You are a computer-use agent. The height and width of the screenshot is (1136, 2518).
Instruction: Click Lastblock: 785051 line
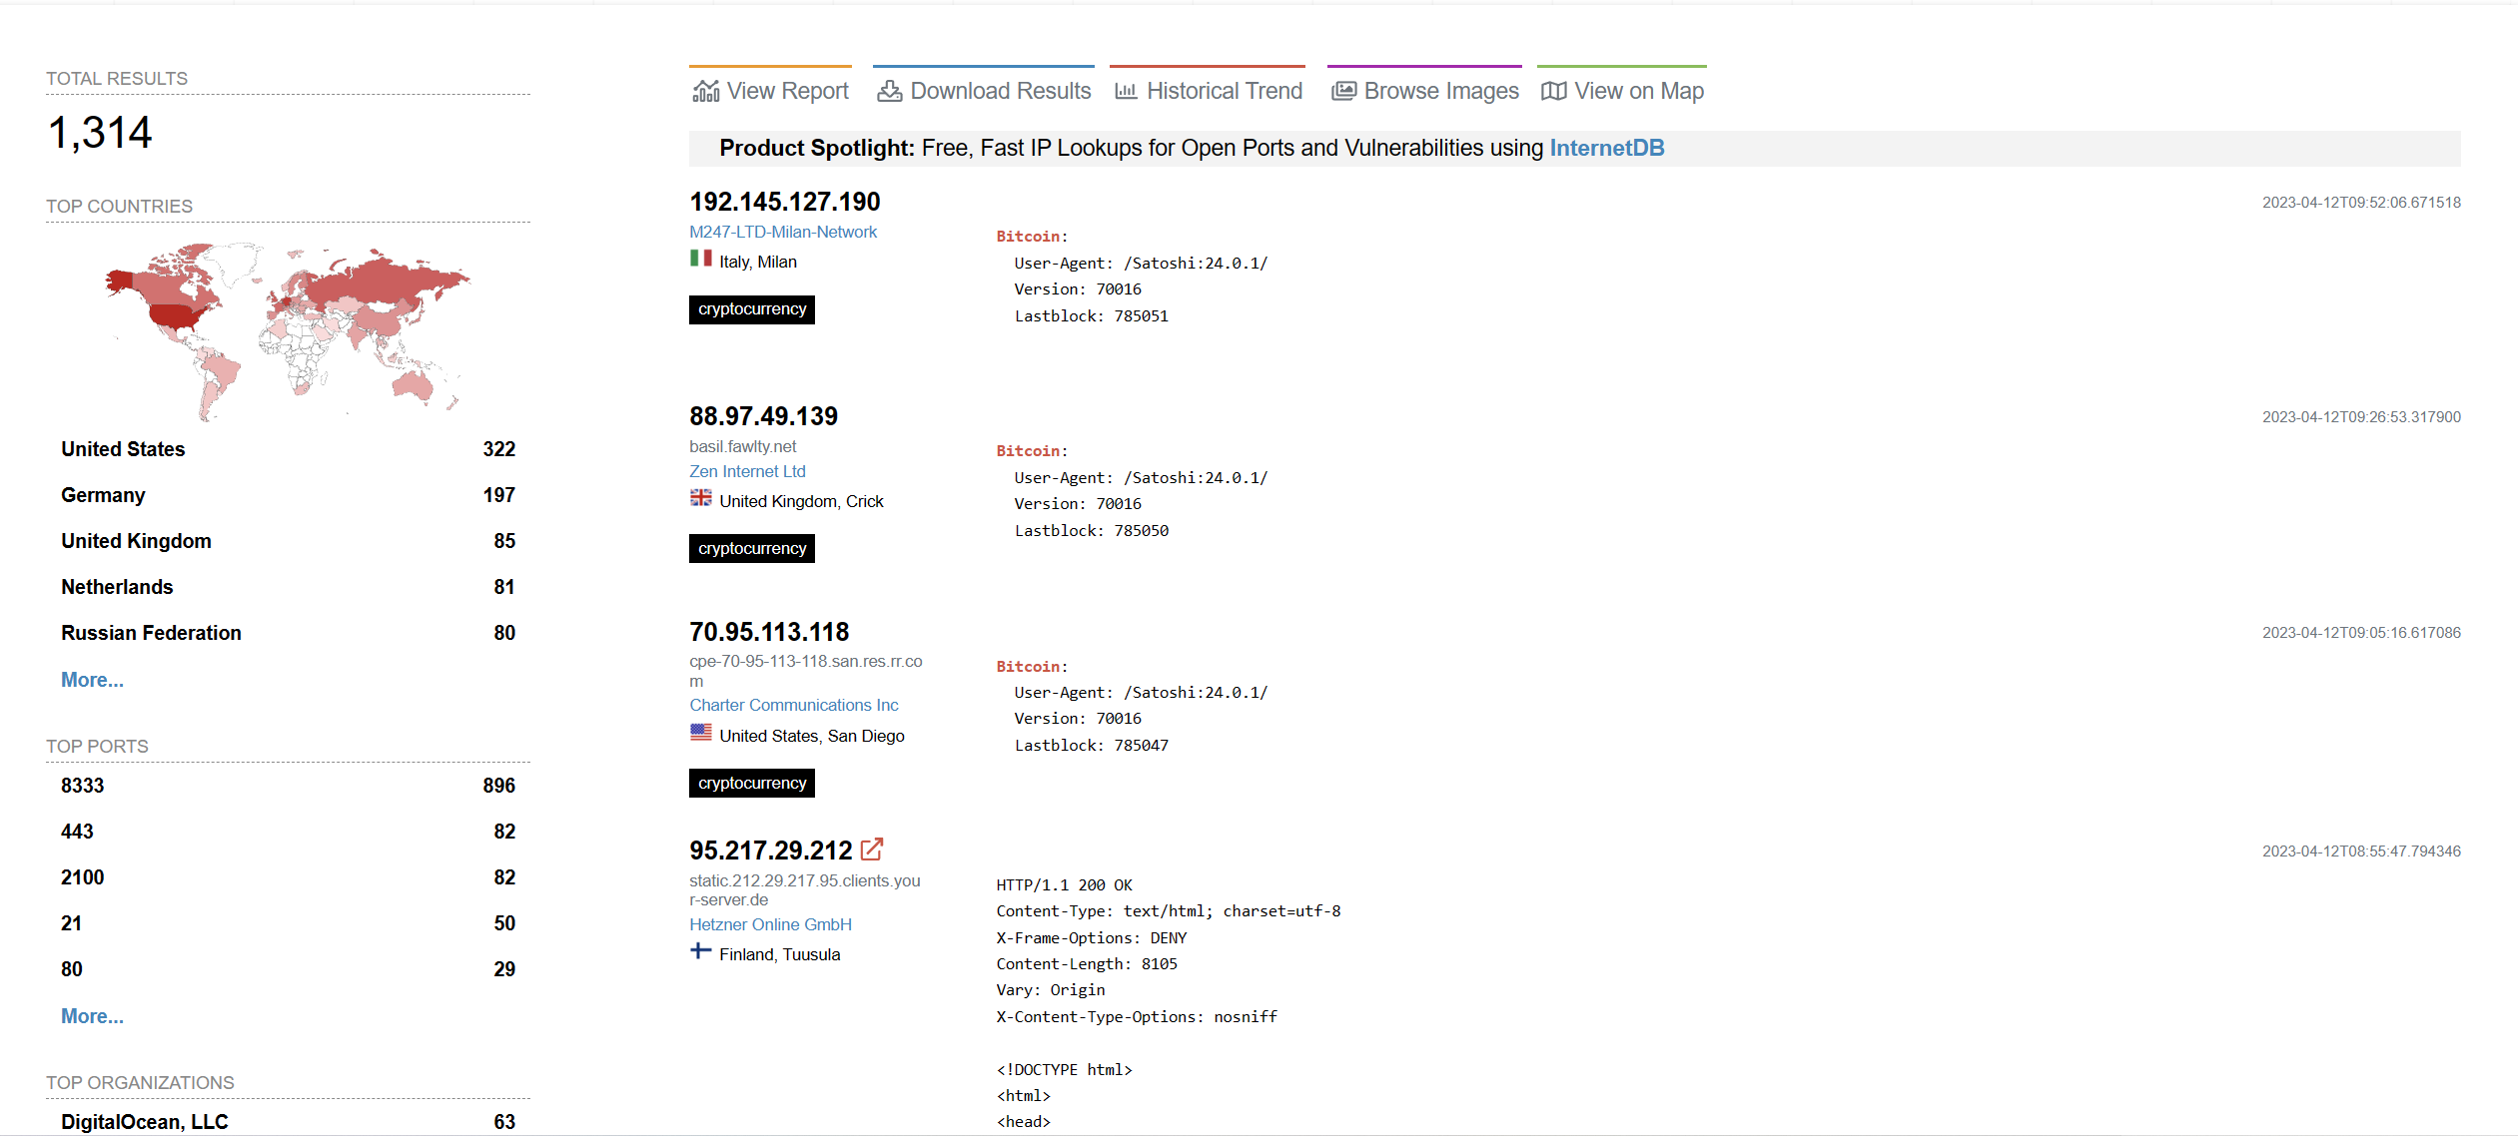tap(1091, 316)
